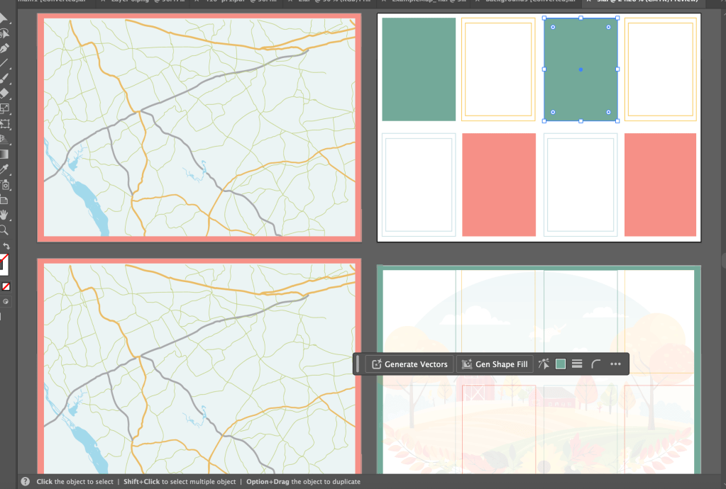
Task: Toggle the drawing mode button in toolbar
Action: 6,300
